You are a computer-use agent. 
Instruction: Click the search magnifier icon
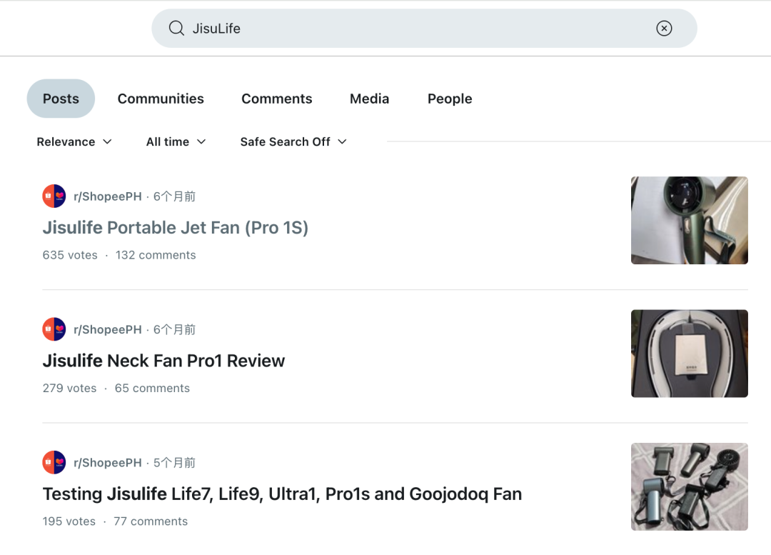tap(176, 28)
